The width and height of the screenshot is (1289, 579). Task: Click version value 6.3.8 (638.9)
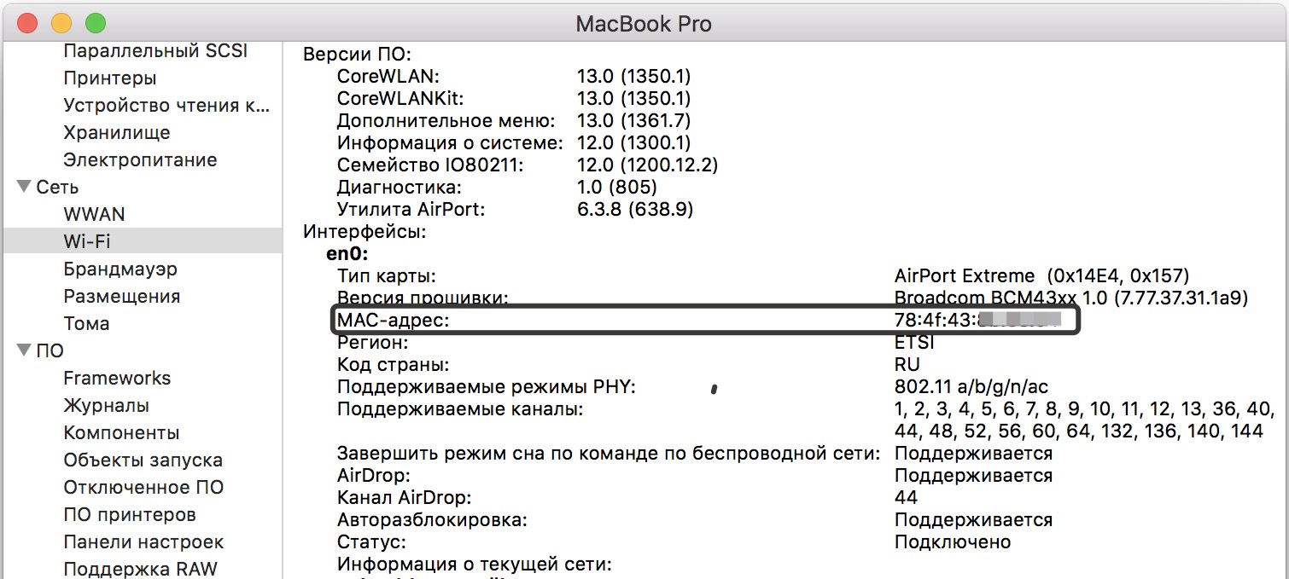pyautogui.click(x=635, y=209)
